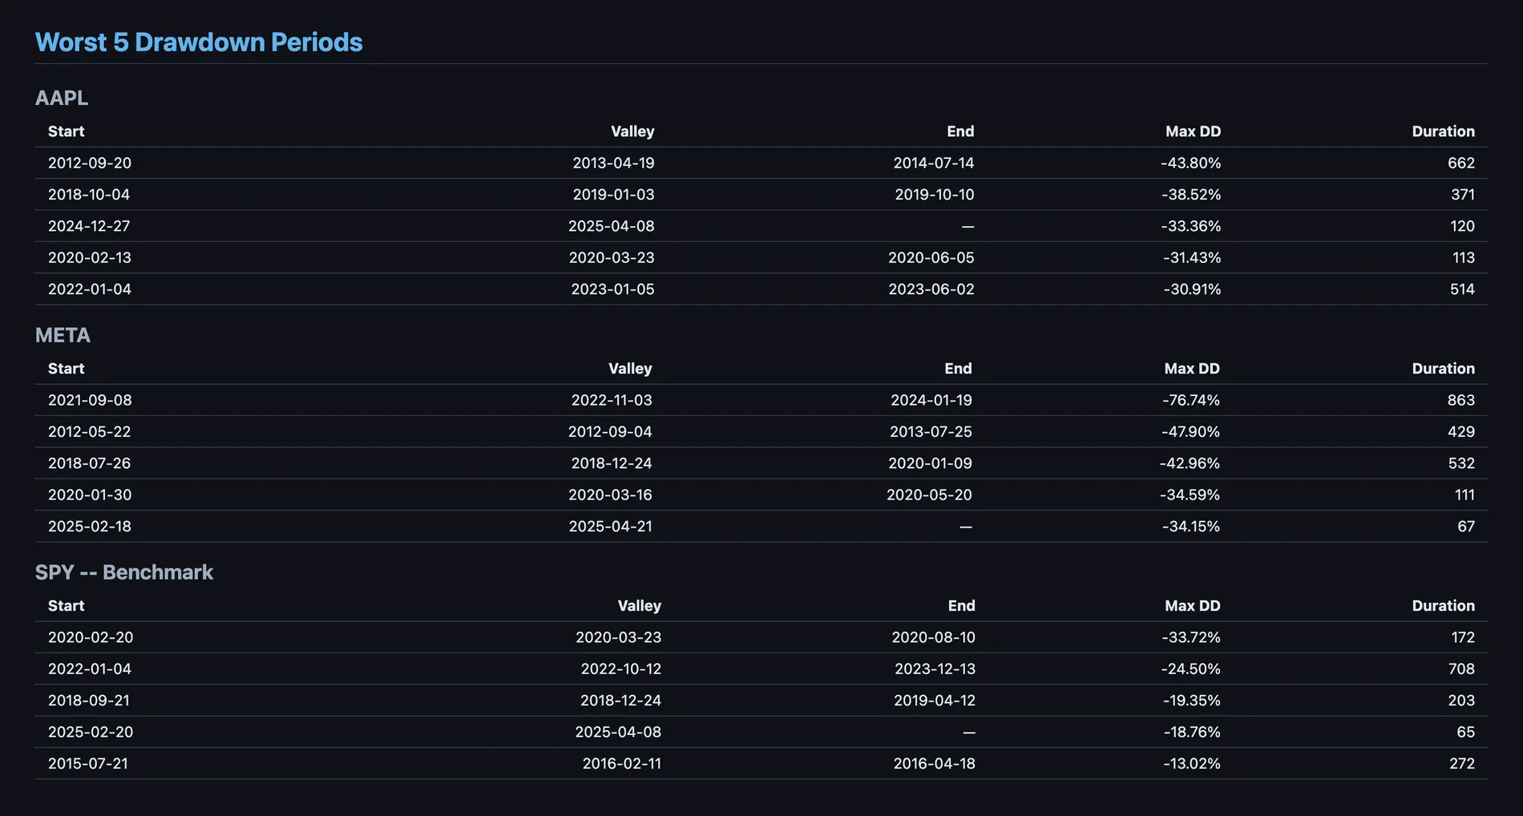Select META end date 2020-01-09

[930, 463]
